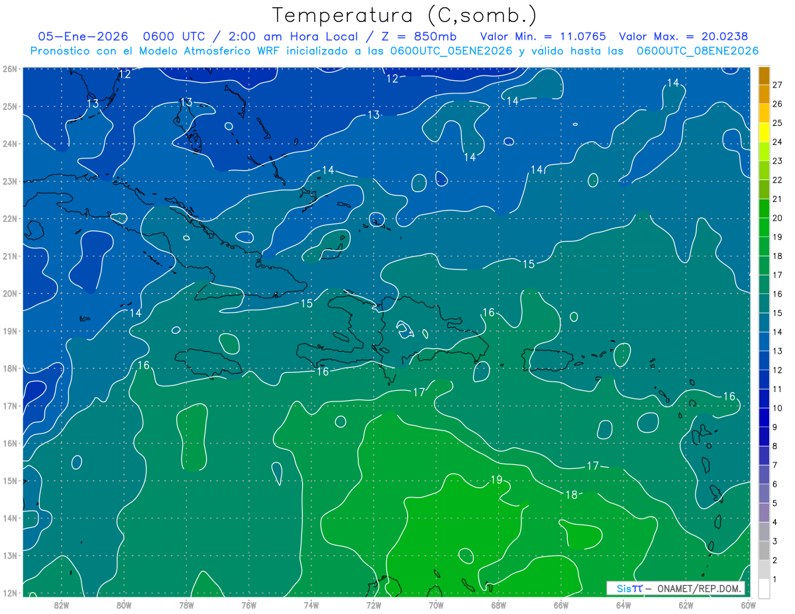Select the "21N" latitude label

tap(10, 256)
